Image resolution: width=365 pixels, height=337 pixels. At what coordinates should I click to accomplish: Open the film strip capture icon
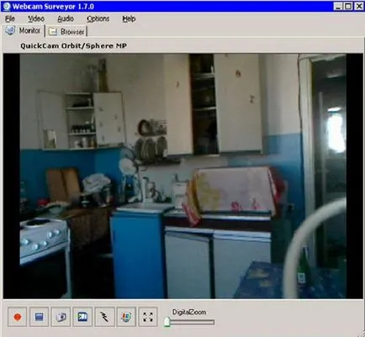point(82,317)
